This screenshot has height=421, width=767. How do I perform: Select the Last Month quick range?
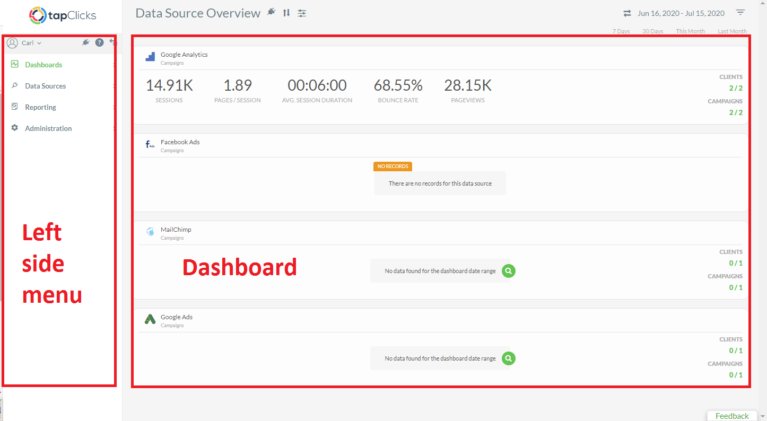pyautogui.click(x=732, y=31)
